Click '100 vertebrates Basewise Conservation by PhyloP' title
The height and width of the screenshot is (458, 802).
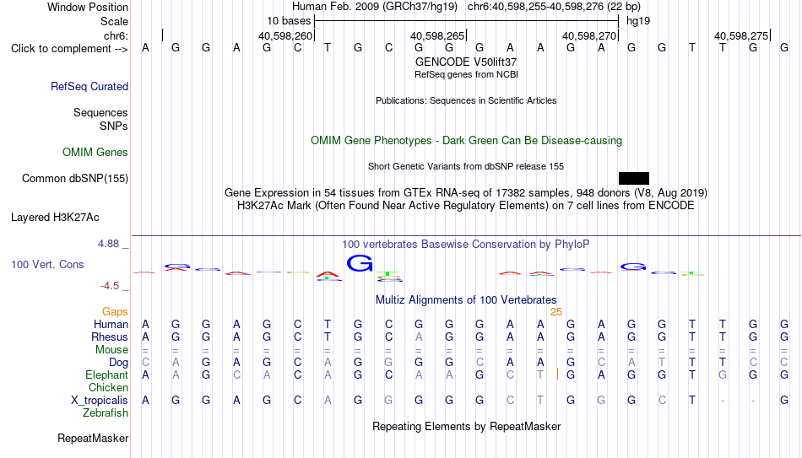(x=466, y=245)
